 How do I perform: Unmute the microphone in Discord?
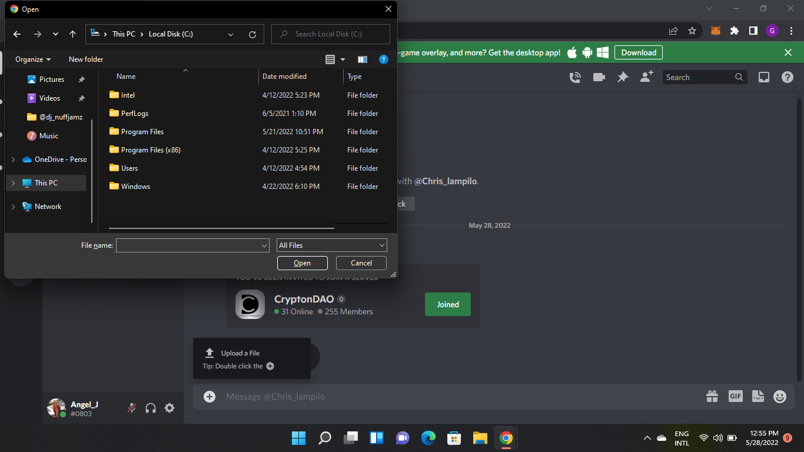[132, 408]
